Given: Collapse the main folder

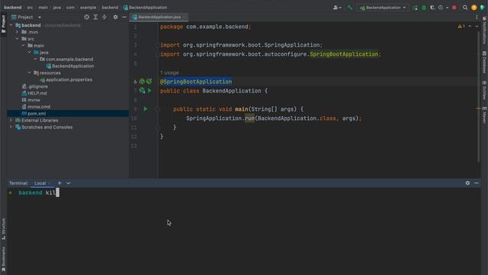Looking at the screenshot, I should click(x=24, y=46).
